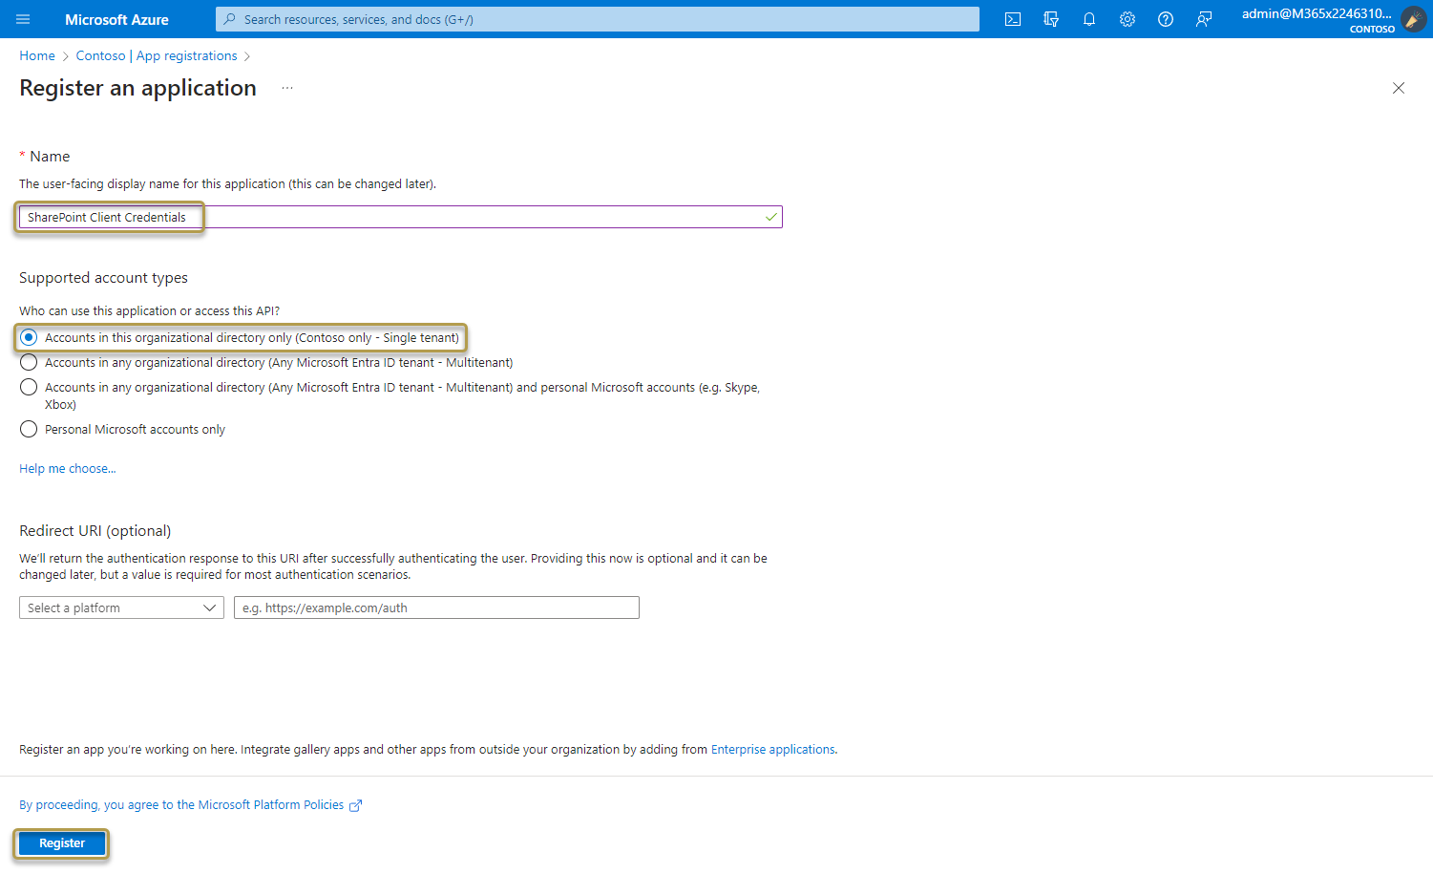
Task: Click the Microsoft Azure logo
Action: point(116,19)
